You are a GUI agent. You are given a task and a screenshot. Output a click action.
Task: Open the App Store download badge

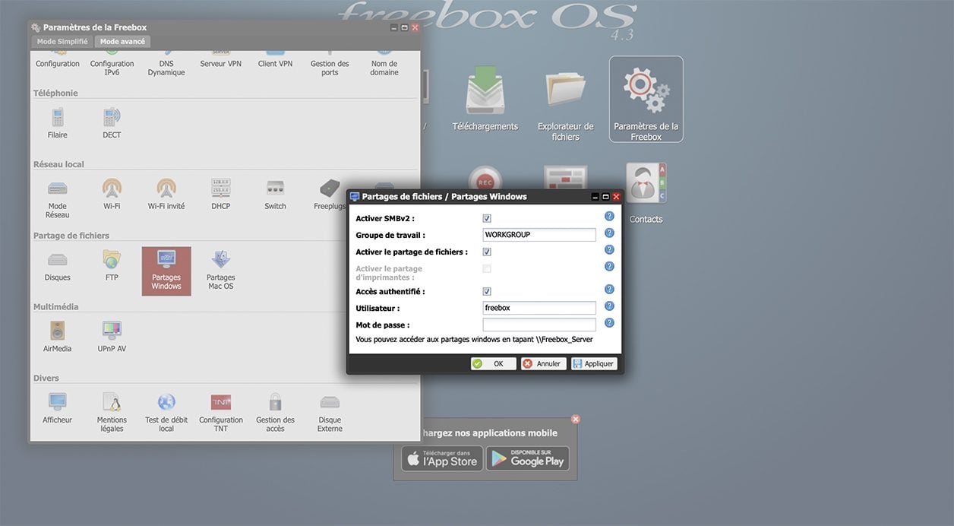[x=442, y=458]
